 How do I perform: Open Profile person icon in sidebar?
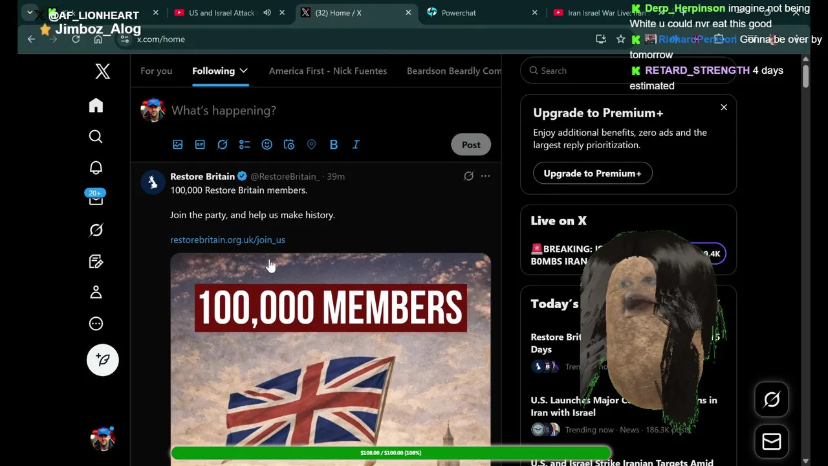[96, 293]
